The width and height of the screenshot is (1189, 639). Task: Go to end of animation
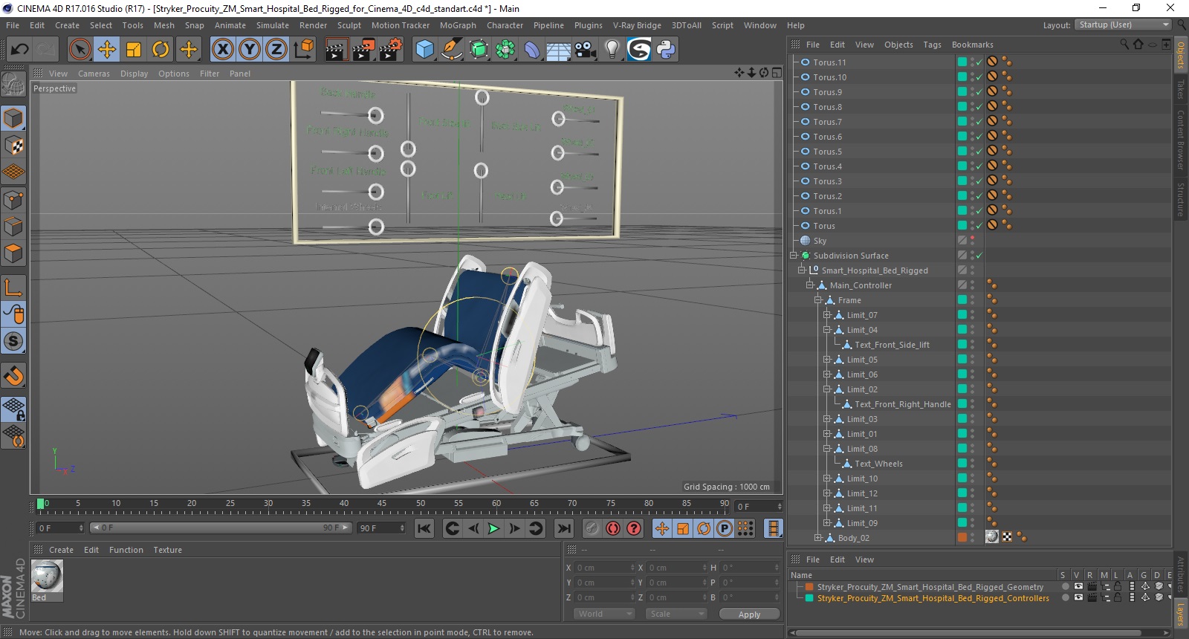click(564, 528)
